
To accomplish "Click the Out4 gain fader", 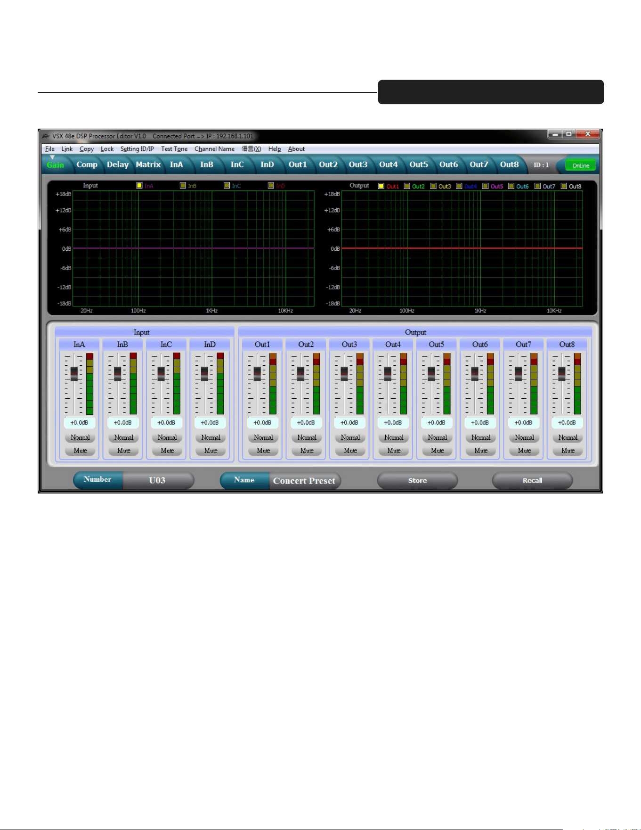I will [388, 374].
